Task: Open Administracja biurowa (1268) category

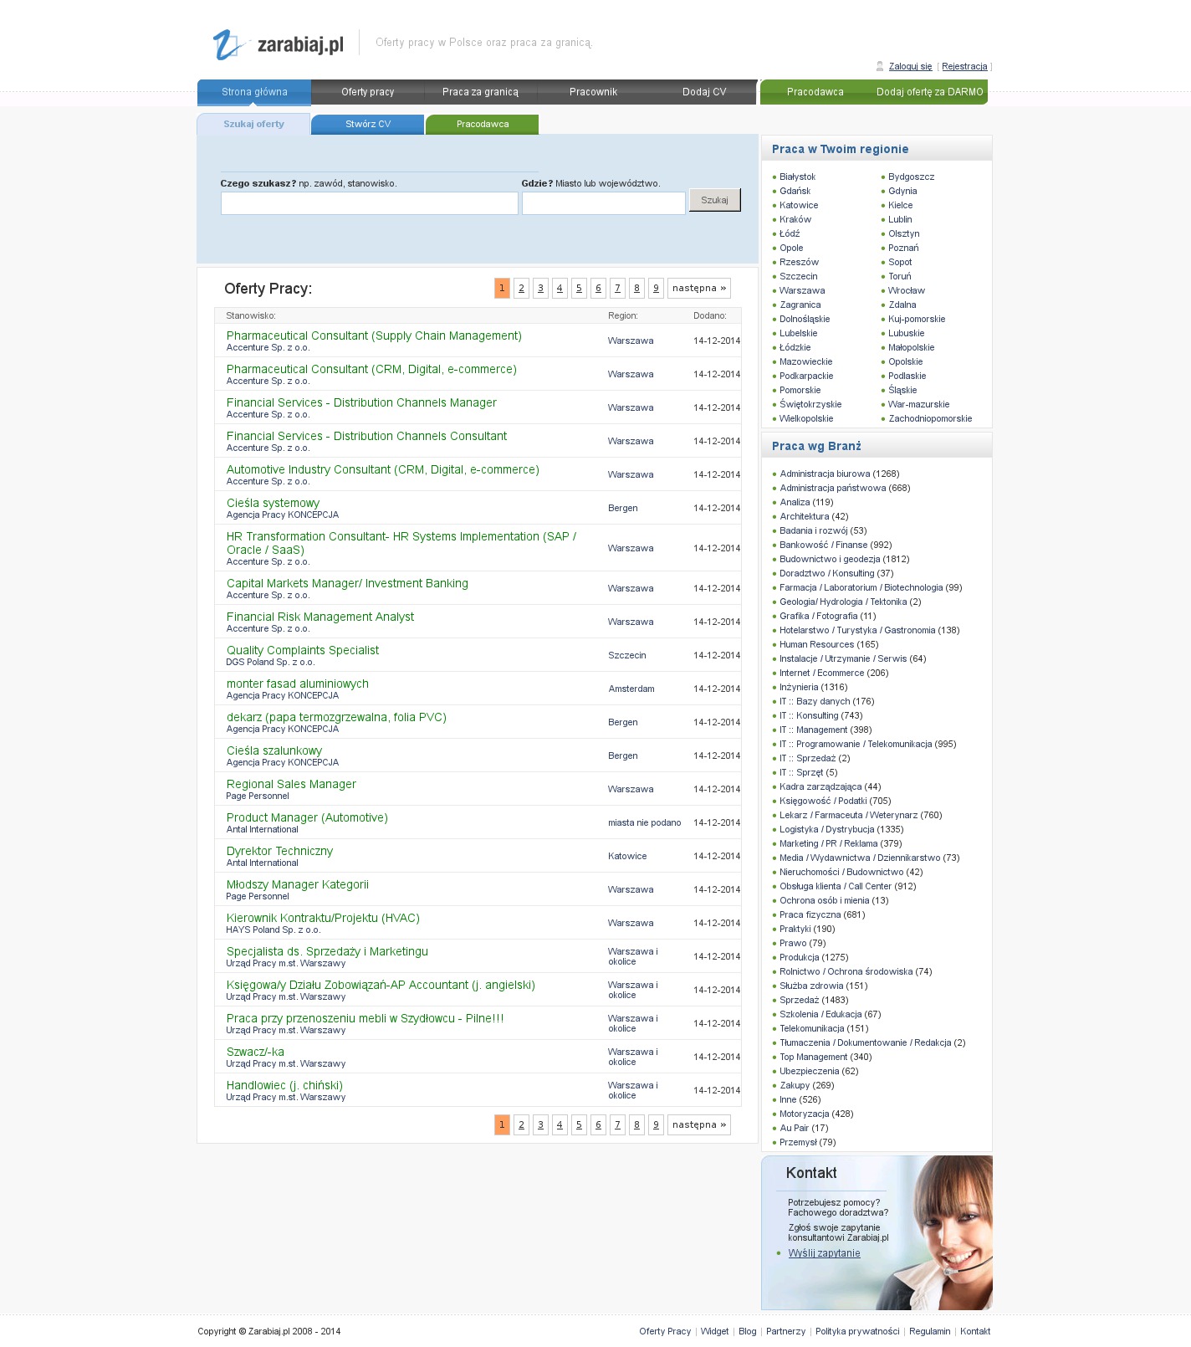Action: [839, 474]
